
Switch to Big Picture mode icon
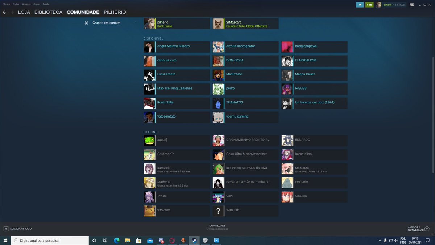[x=412, y=5]
